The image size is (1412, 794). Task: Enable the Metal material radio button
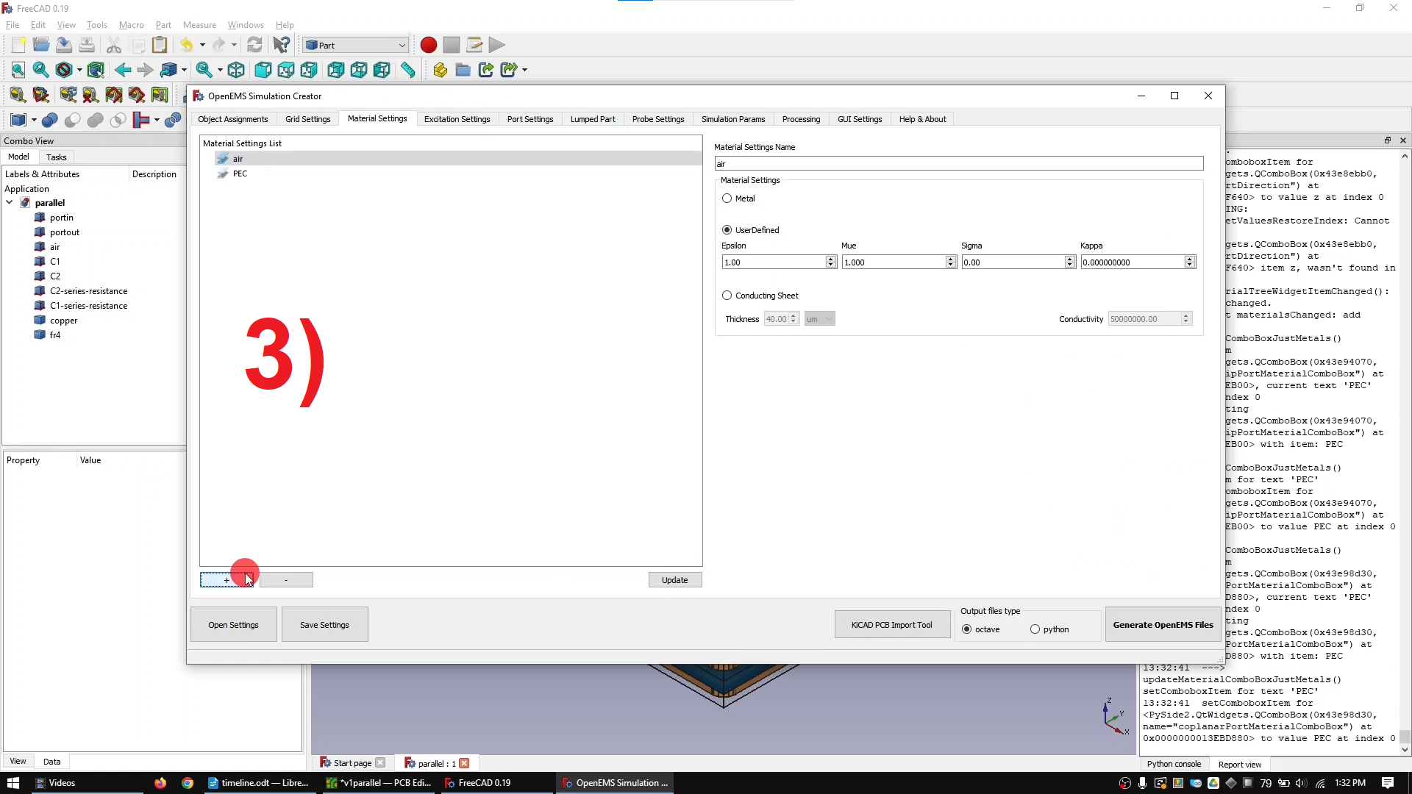pos(727,198)
